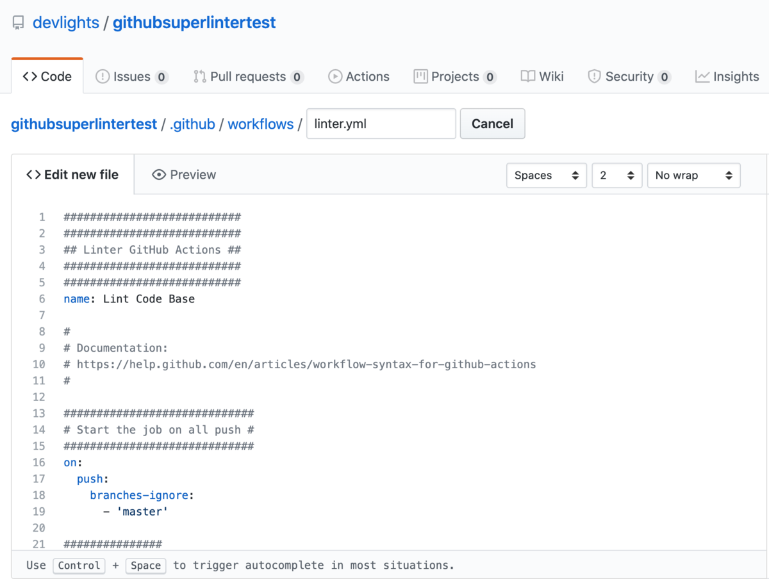The image size is (769, 579).
Task: Click the Code brackets icon
Action: tap(29, 77)
